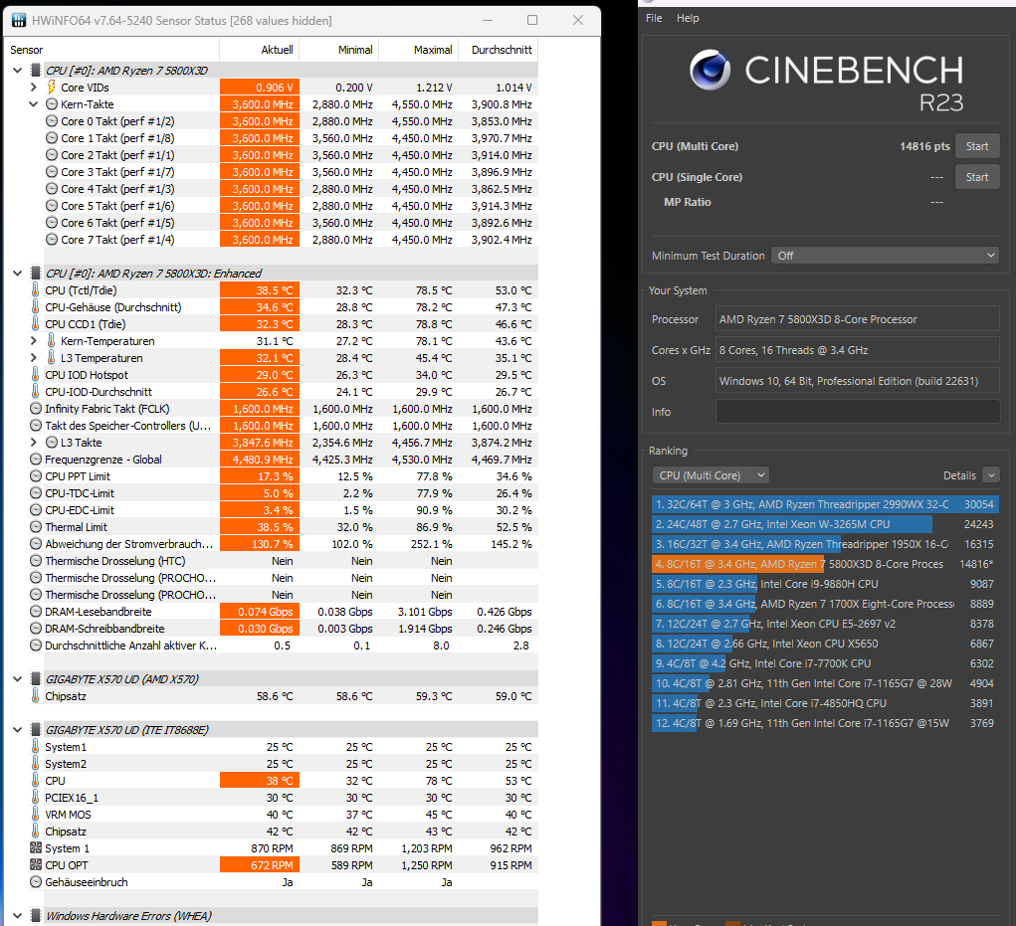This screenshot has height=926, width=1016.
Task: Collapse the 5800X3D: Enhanced sensor group
Action: [18, 274]
